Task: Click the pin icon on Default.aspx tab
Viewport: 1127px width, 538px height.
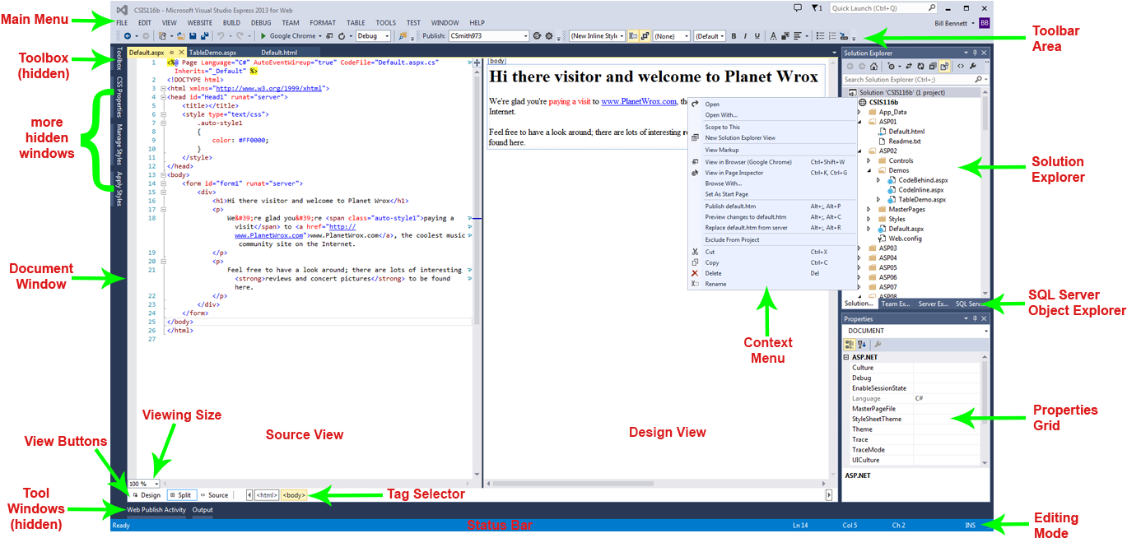Action: pos(171,52)
